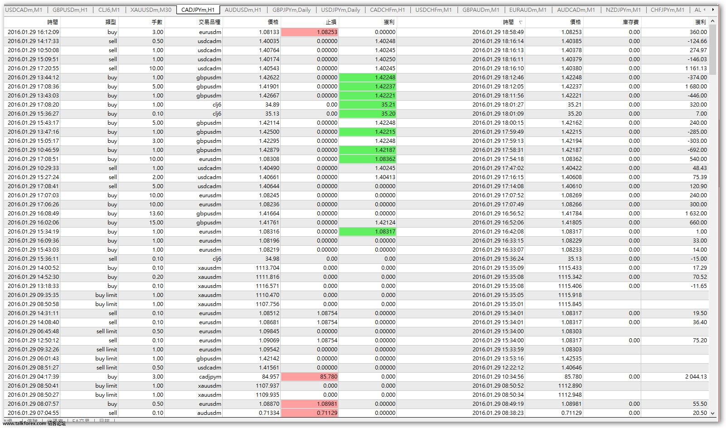
Task: Select the row opened 2016.01.29 14:00:52
Action: point(356,268)
